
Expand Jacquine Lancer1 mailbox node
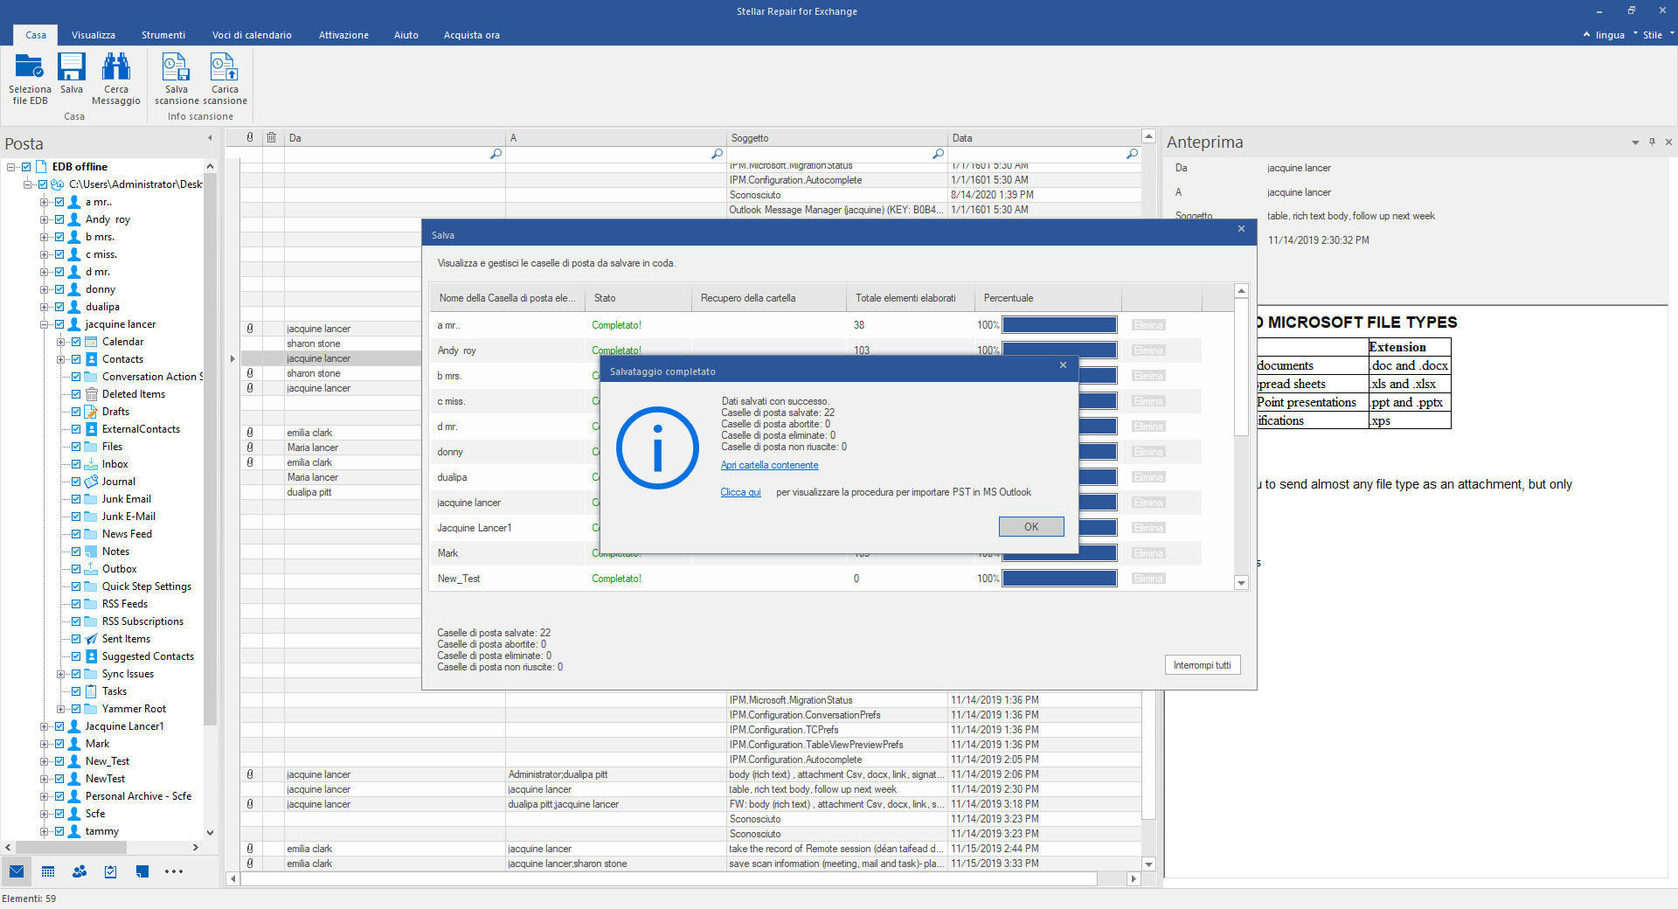pyautogui.click(x=44, y=726)
